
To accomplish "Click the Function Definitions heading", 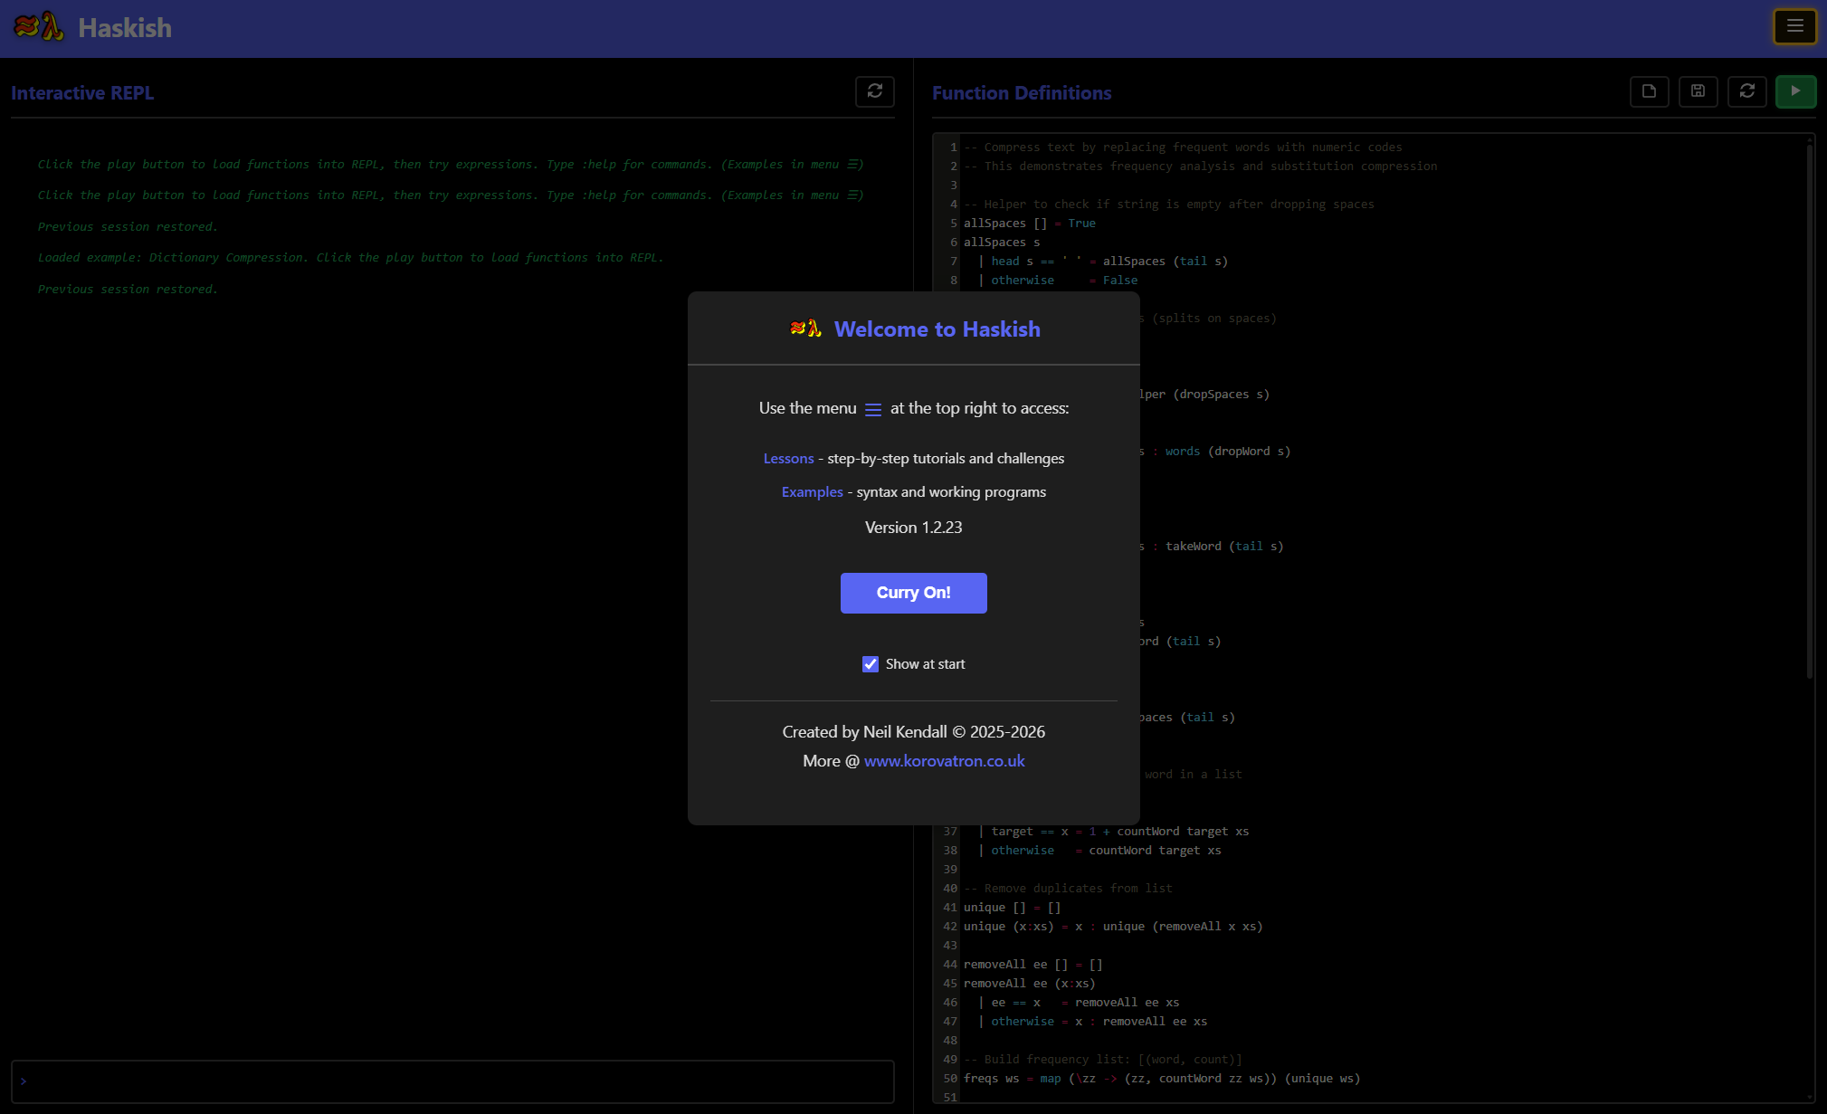I will coord(1022,93).
